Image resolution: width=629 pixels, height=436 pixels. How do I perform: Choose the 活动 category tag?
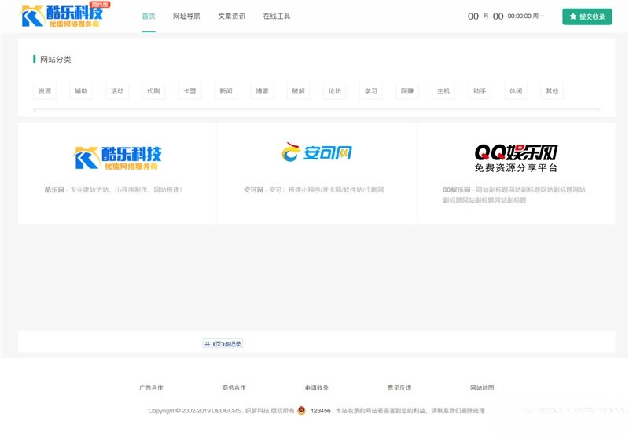pos(117,91)
